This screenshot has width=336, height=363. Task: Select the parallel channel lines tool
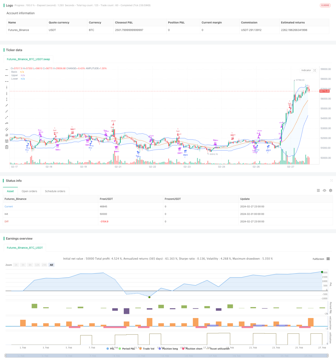pos(7,129)
